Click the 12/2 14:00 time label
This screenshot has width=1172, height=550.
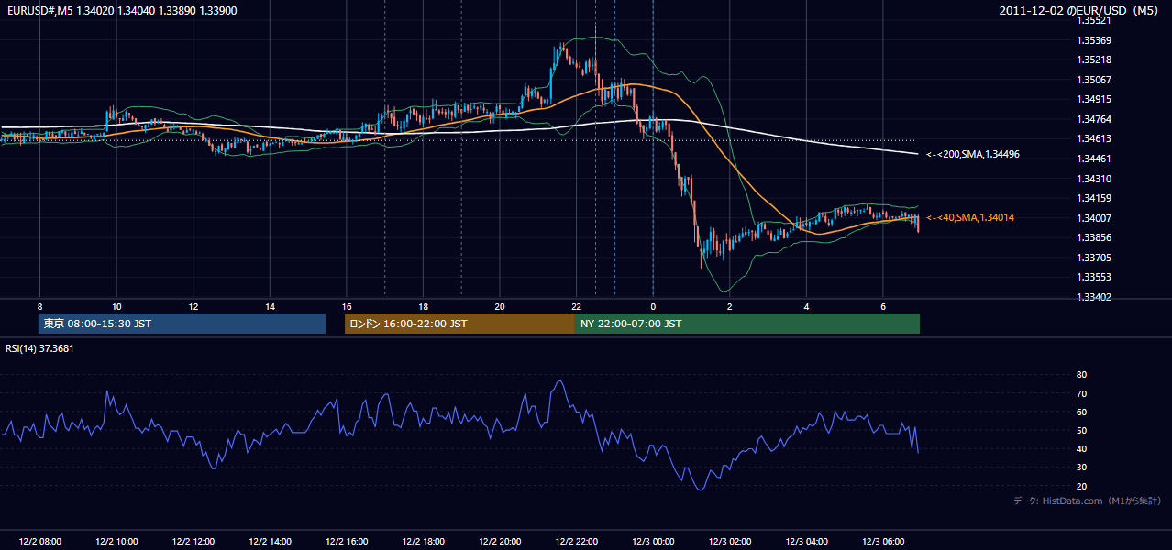click(270, 542)
